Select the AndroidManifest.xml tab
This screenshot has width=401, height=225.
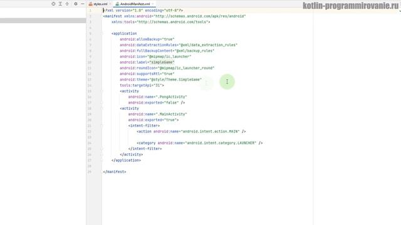point(135,4)
